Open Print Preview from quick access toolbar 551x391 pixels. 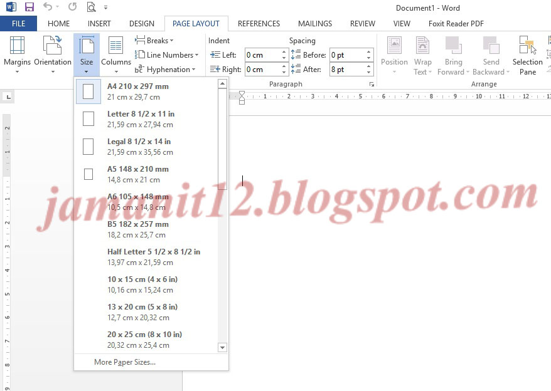(91, 7)
